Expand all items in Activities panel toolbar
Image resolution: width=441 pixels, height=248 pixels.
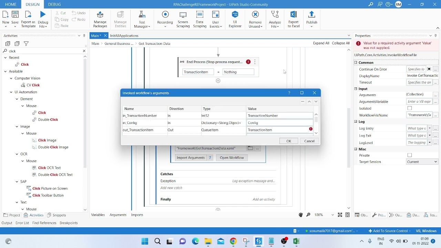coord(8,44)
